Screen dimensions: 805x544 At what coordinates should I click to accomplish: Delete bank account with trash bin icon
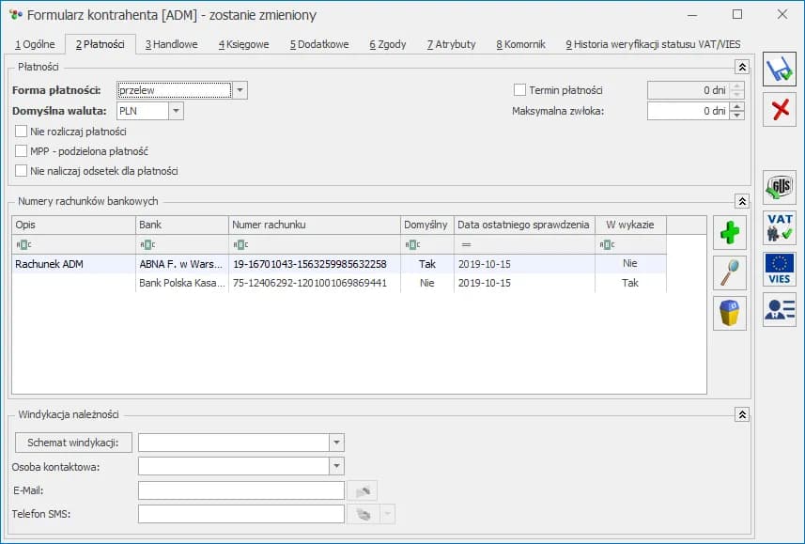click(x=729, y=313)
